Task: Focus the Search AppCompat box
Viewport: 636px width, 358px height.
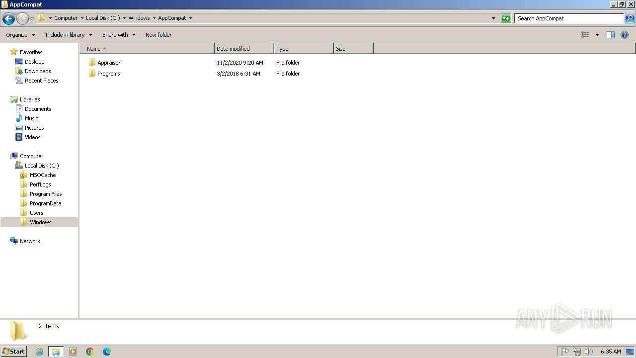Action: point(569,18)
